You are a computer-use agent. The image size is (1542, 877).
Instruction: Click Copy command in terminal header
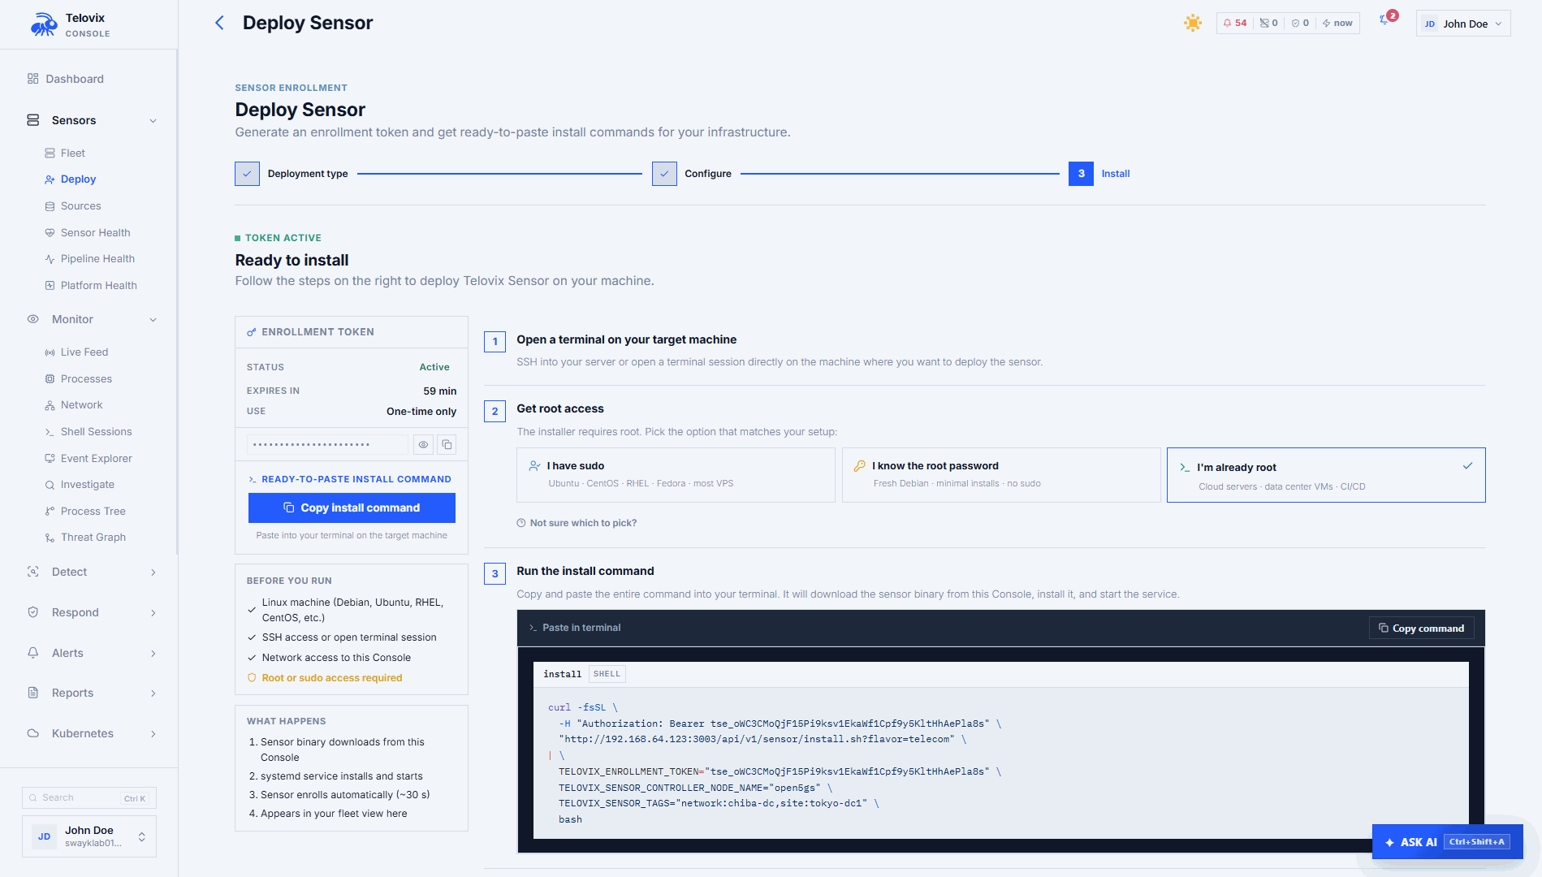pos(1421,628)
